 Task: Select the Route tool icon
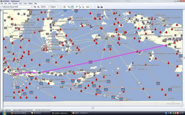click(80, 7)
